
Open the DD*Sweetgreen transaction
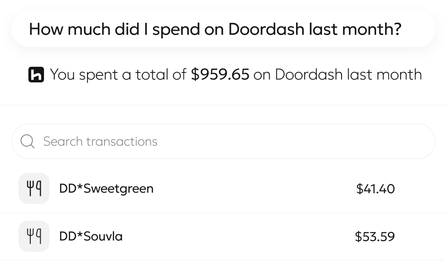click(106, 188)
